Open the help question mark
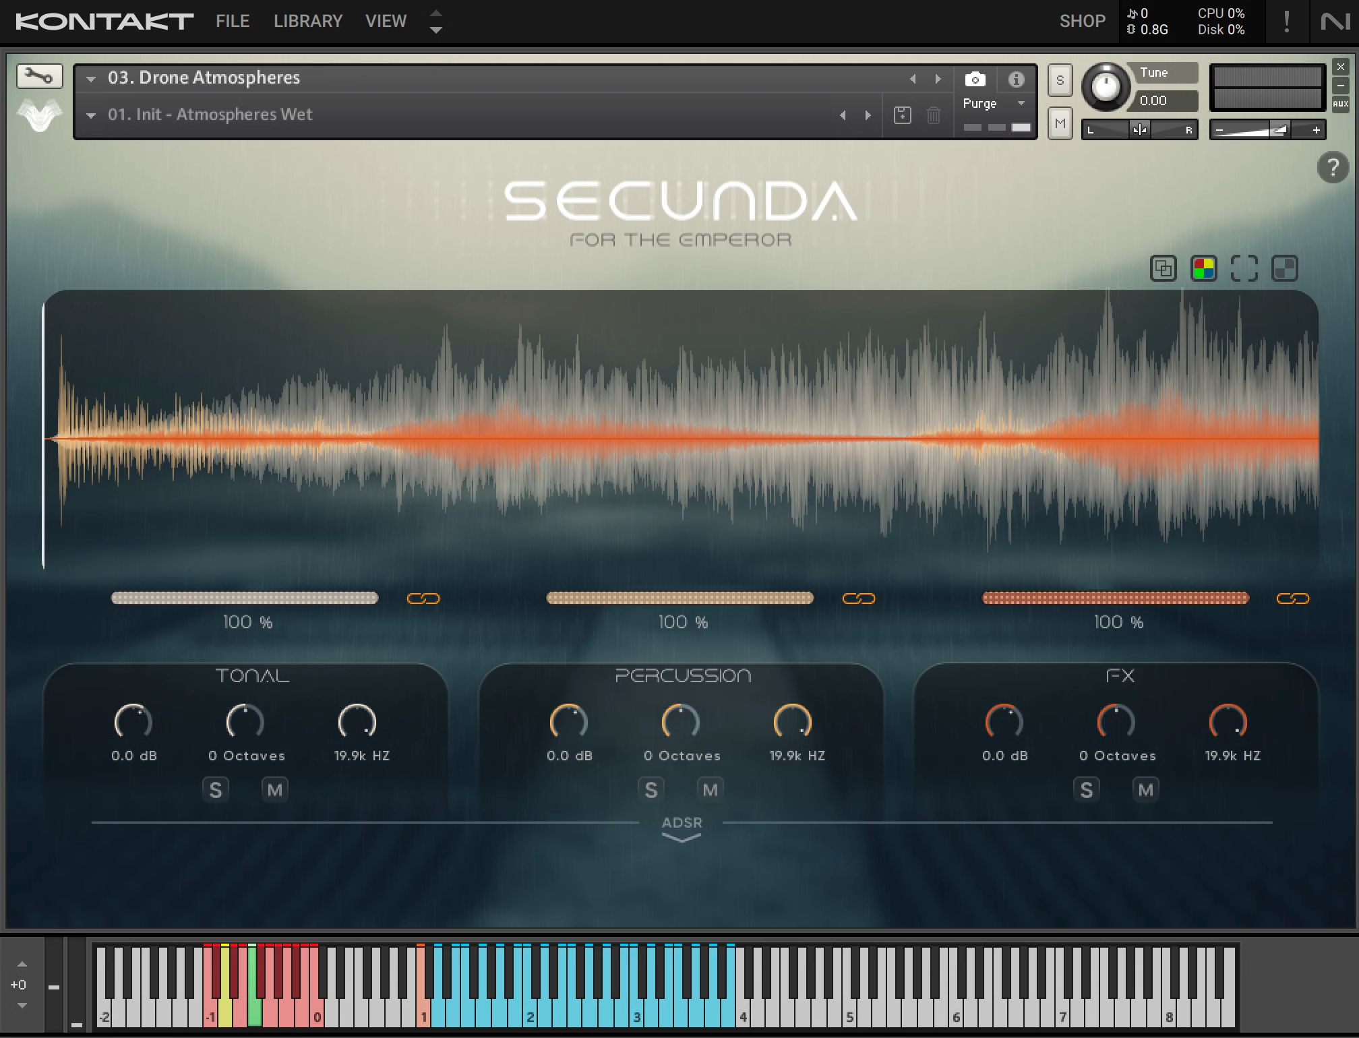1359x1038 pixels. click(x=1332, y=167)
